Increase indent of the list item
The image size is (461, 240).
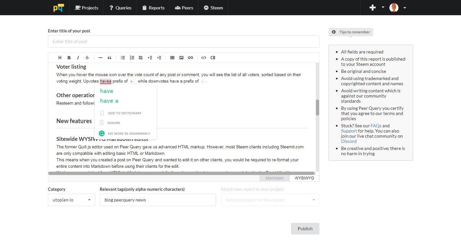pos(150,58)
